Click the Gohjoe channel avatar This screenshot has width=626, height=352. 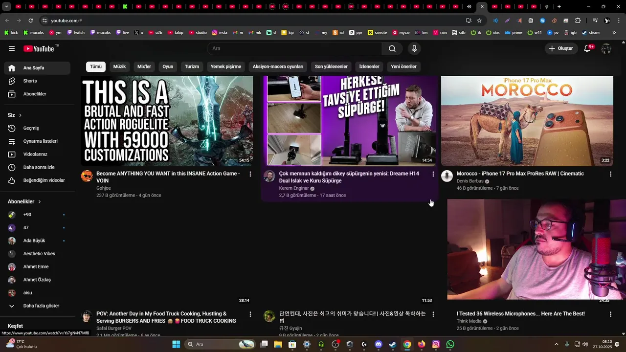pos(87,176)
